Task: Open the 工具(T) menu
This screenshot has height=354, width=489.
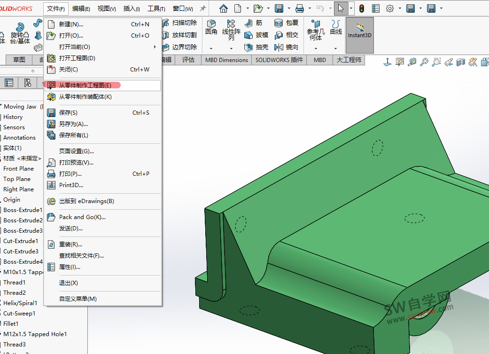Action: point(156,9)
